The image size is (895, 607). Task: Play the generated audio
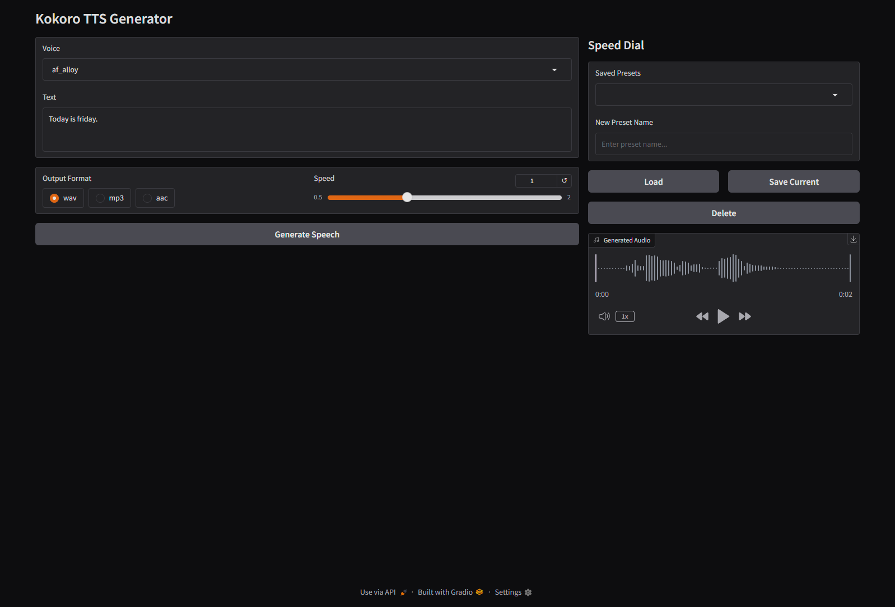[723, 316]
